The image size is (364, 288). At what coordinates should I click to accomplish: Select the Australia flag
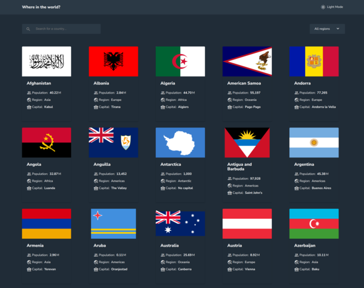coord(180,224)
